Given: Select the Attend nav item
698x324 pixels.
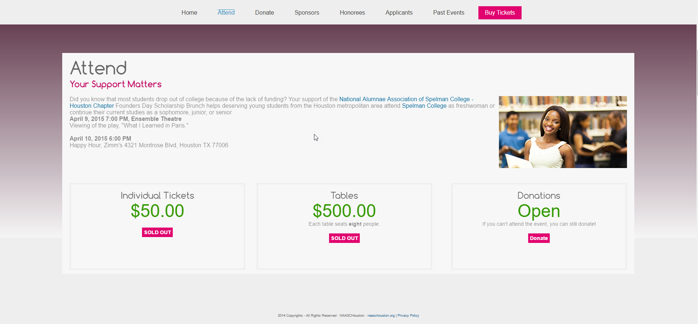Looking at the screenshot, I should 226,13.
